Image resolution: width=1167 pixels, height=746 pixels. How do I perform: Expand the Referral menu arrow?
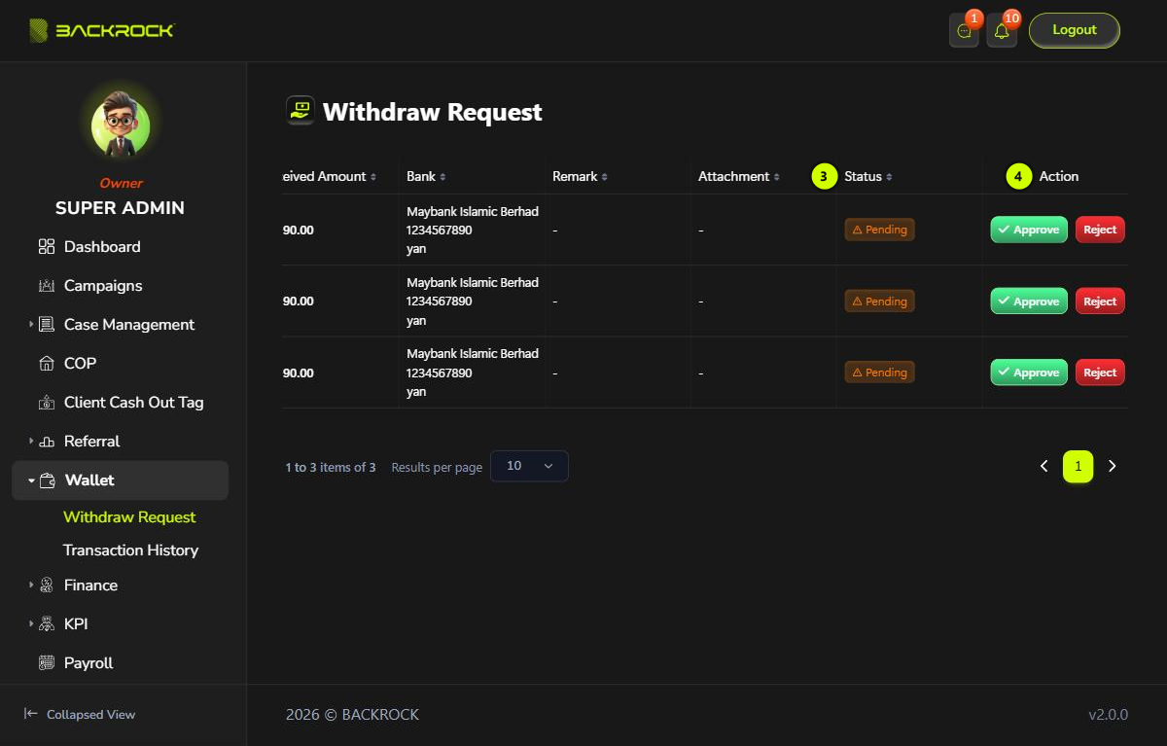31,442
